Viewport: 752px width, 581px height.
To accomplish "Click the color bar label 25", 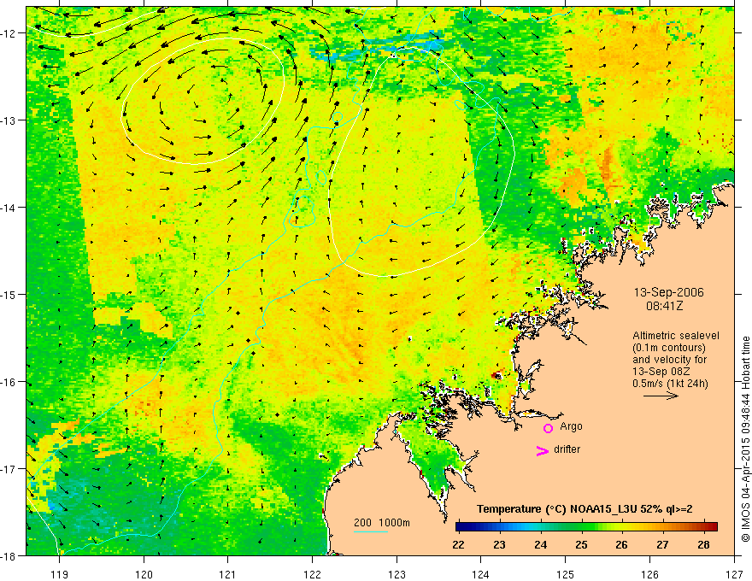I will [x=581, y=544].
